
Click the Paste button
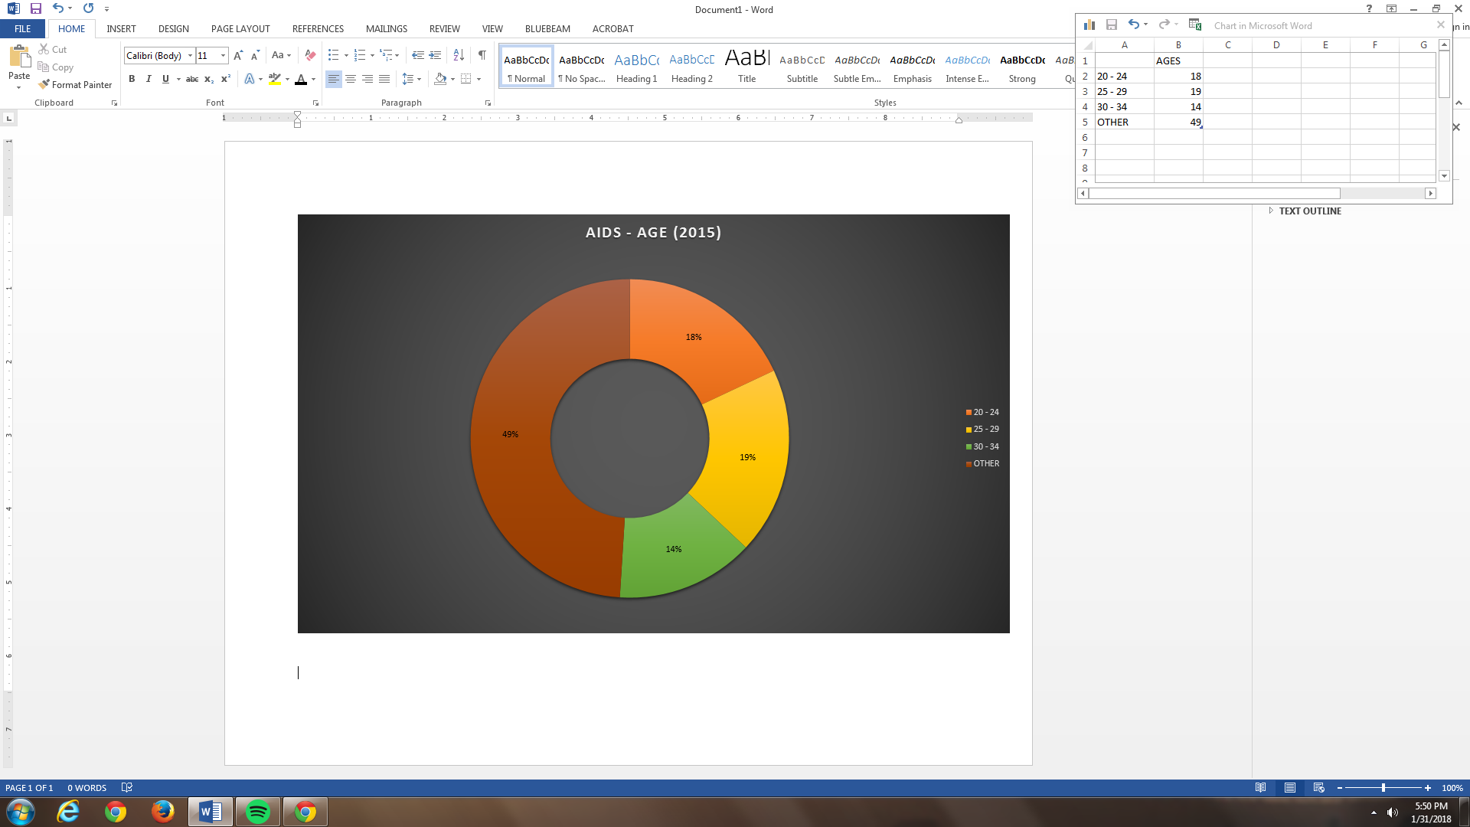tap(19, 63)
